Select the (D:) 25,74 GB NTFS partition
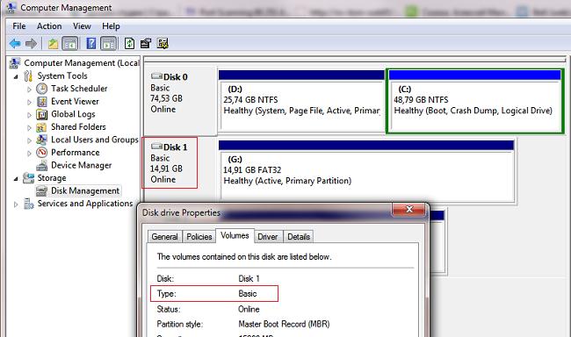The width and height of the screenshot is (571, 337). click(x=301, y=100)
